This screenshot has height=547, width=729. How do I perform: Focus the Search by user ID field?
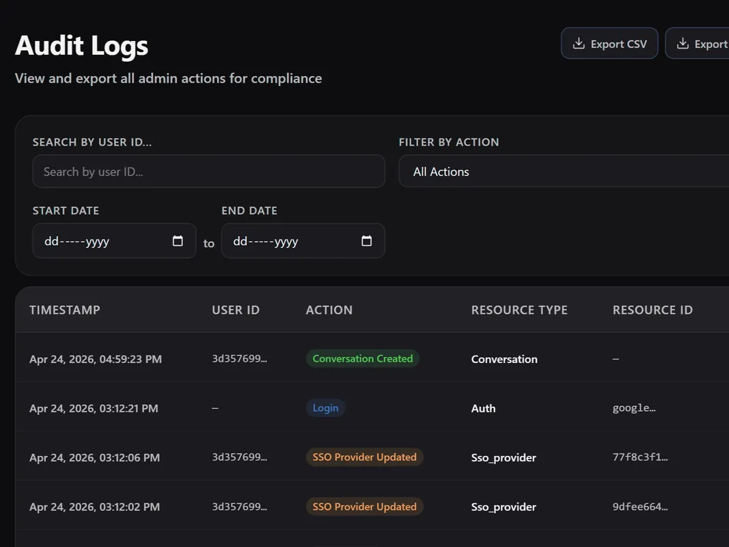(x=209, y=172)
